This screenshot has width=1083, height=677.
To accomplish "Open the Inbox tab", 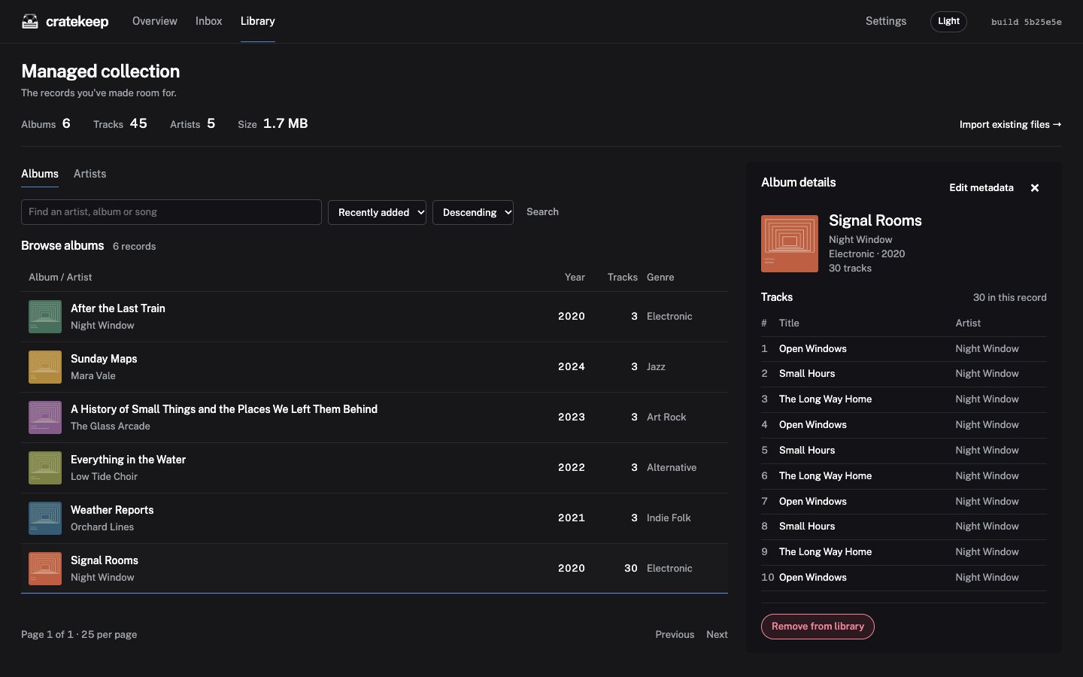I will [x=209, y=21].
